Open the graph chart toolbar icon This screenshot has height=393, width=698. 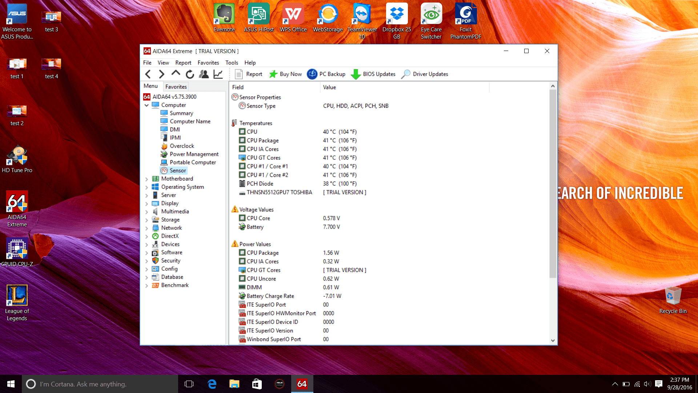tap(218, 74)
